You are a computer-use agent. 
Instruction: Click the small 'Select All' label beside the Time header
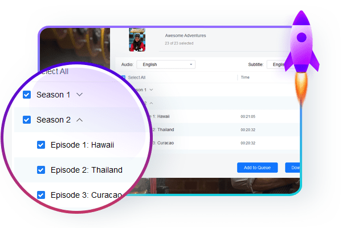point(137,78)
